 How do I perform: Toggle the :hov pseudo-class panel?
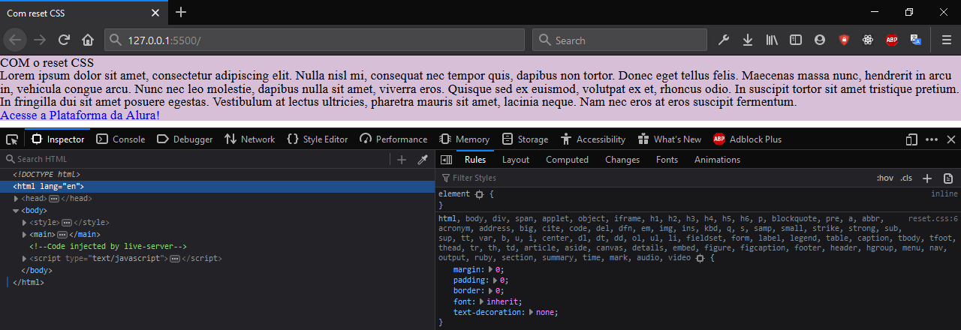(x=885, y=178)
